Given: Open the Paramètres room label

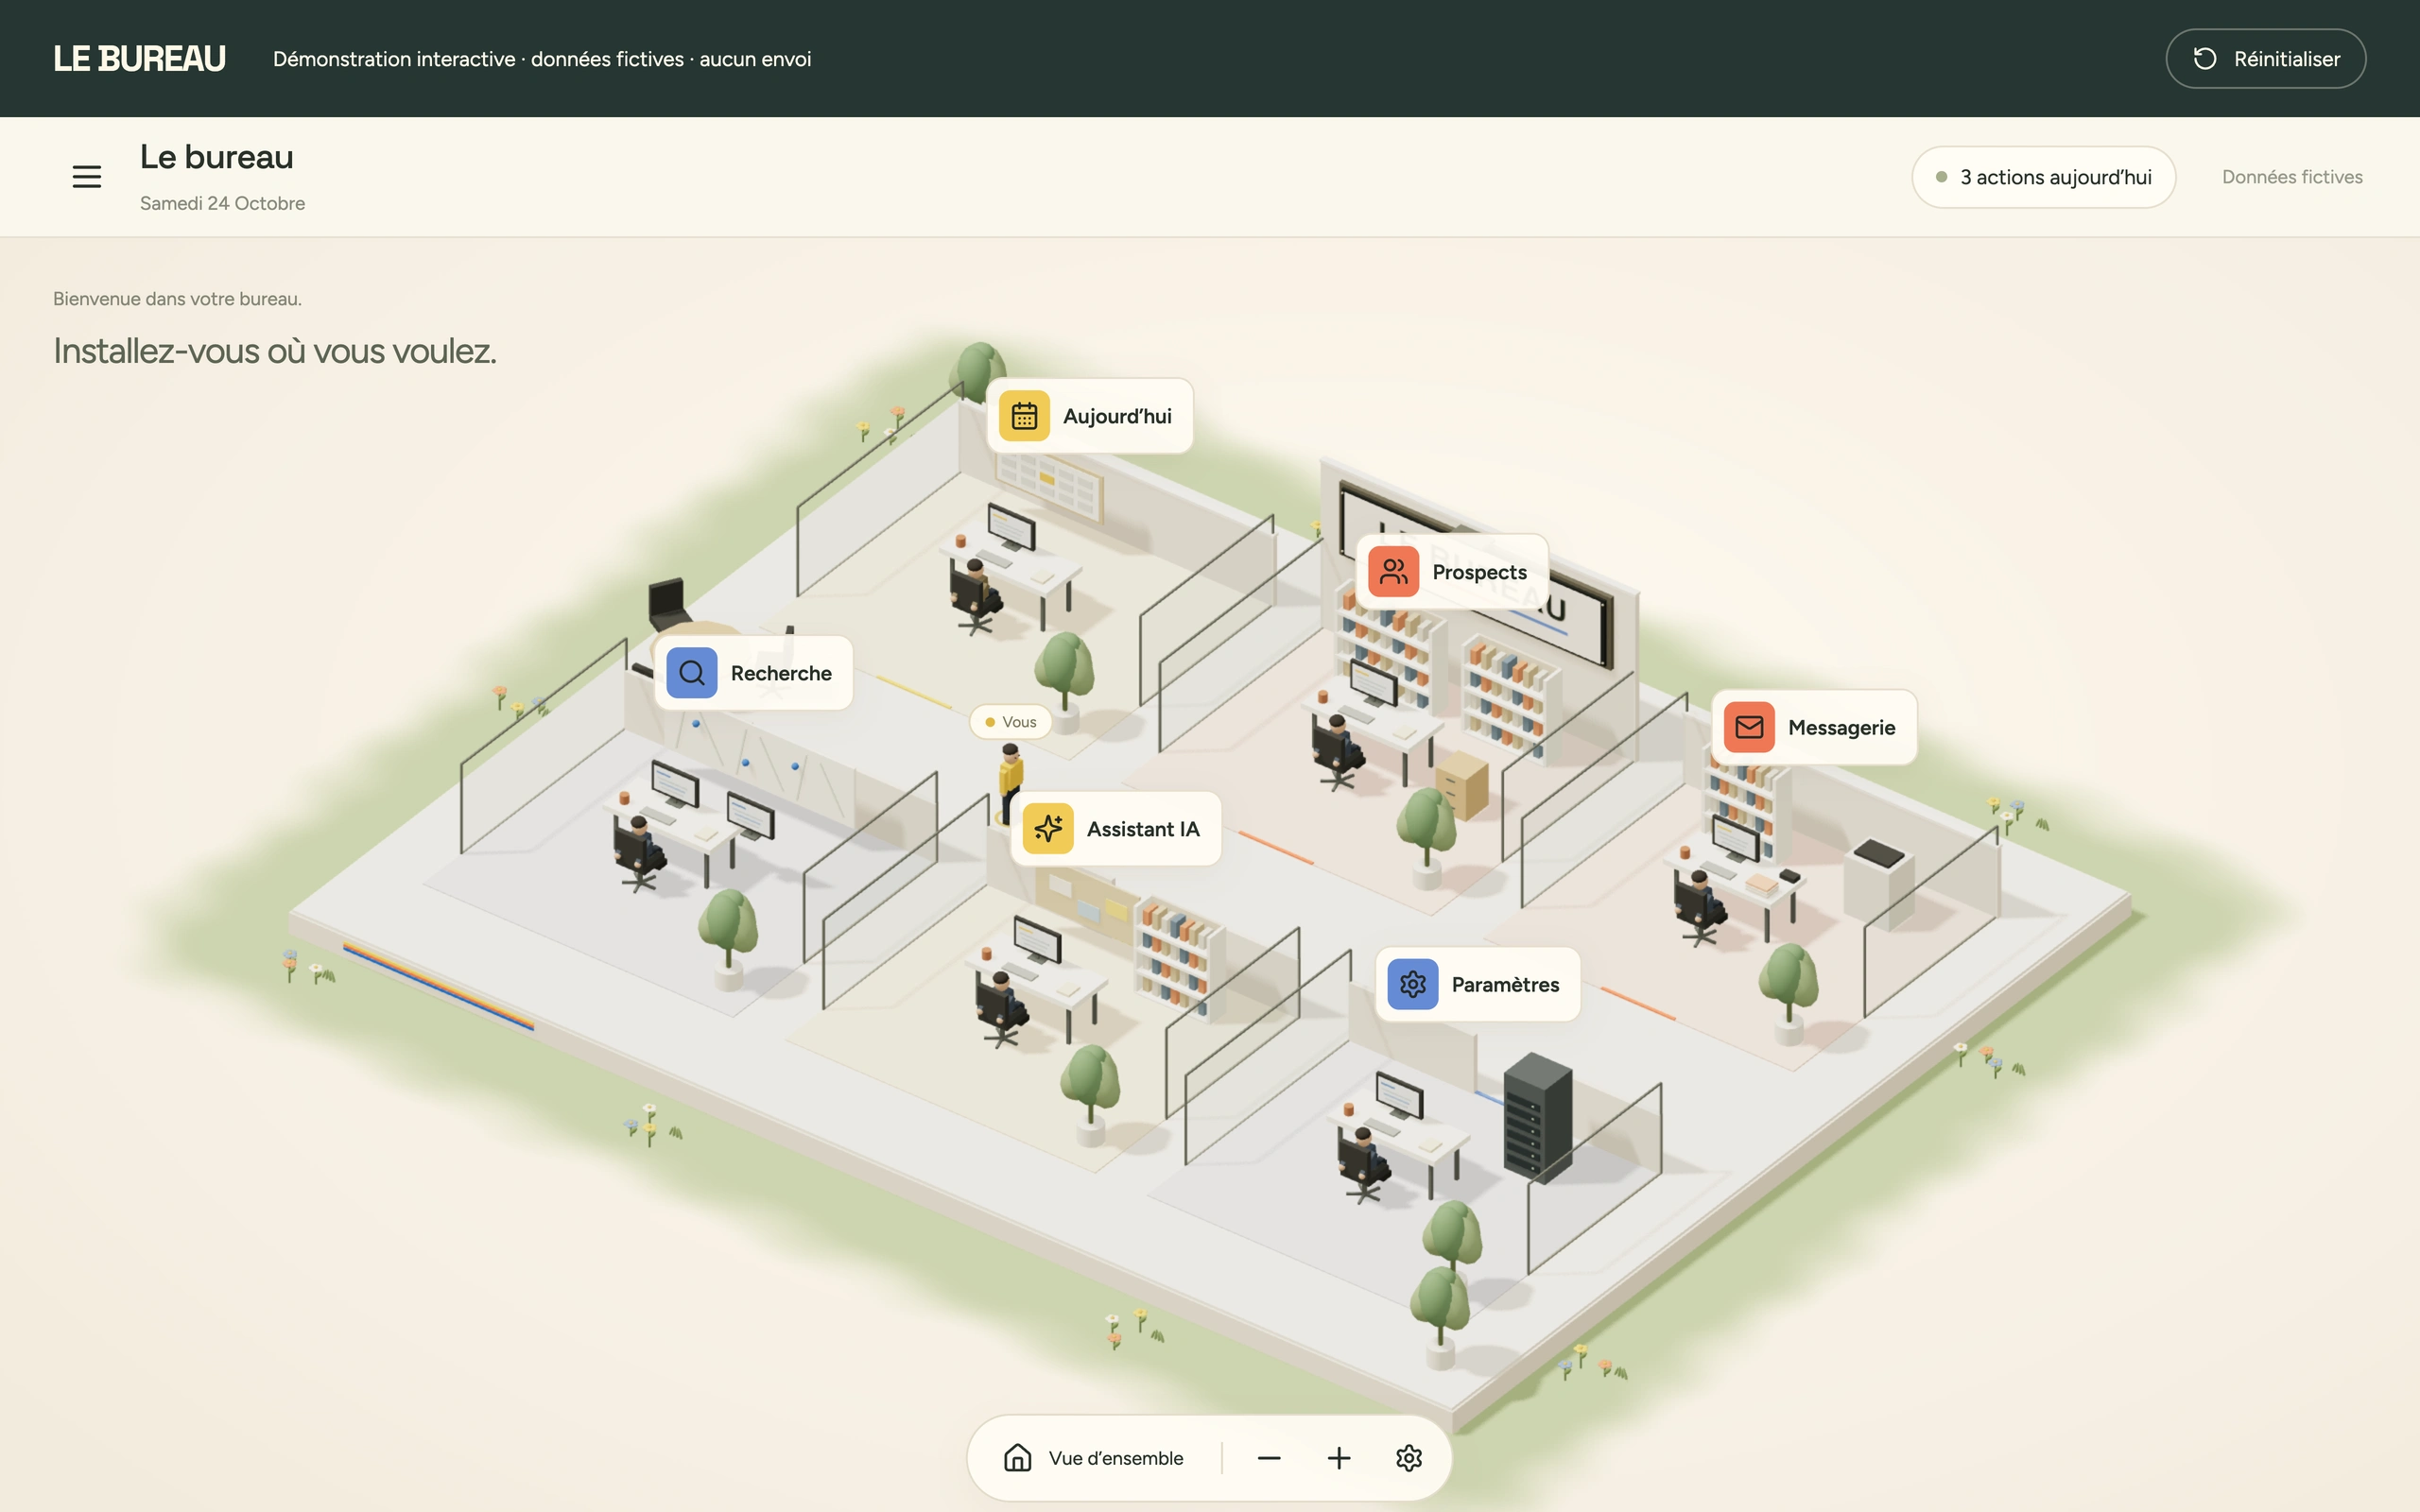Looking at the screenshot, I should click(1478, 984).
